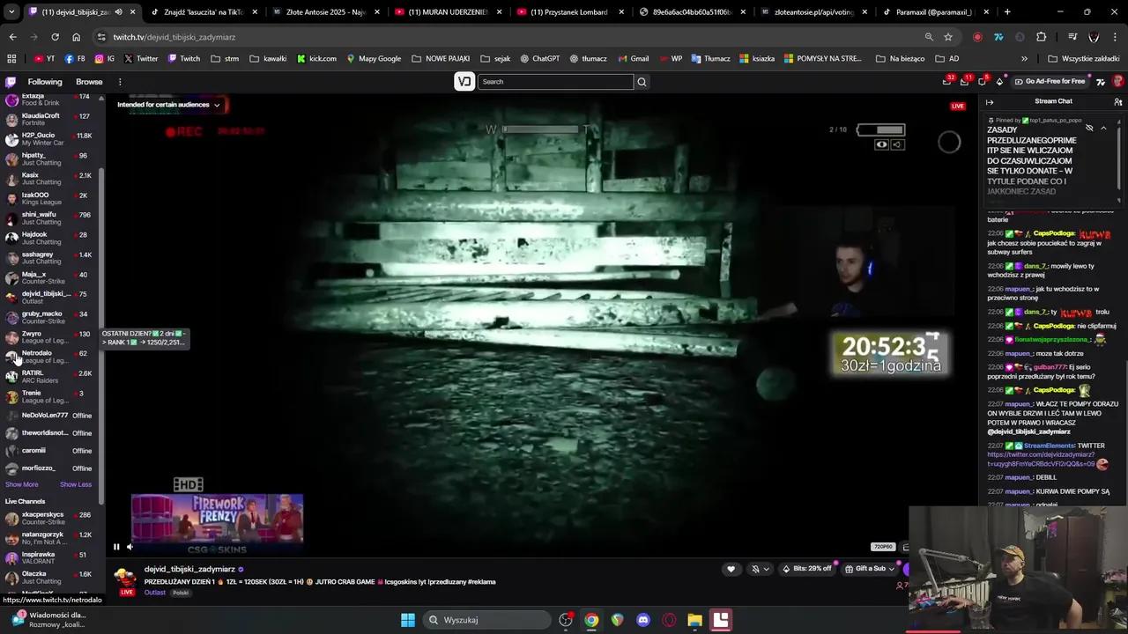This screenshot has height=634, width=1128.
Task: Open the Twitch home logo
Action: [11, 82]
